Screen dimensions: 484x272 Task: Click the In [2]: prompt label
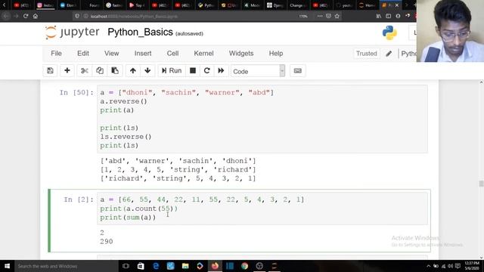(x=79, y=199)
